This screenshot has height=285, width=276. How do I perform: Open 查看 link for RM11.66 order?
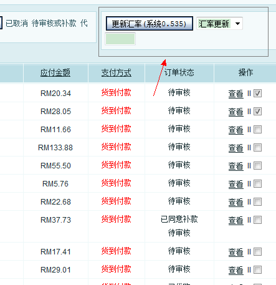point(236,130)
